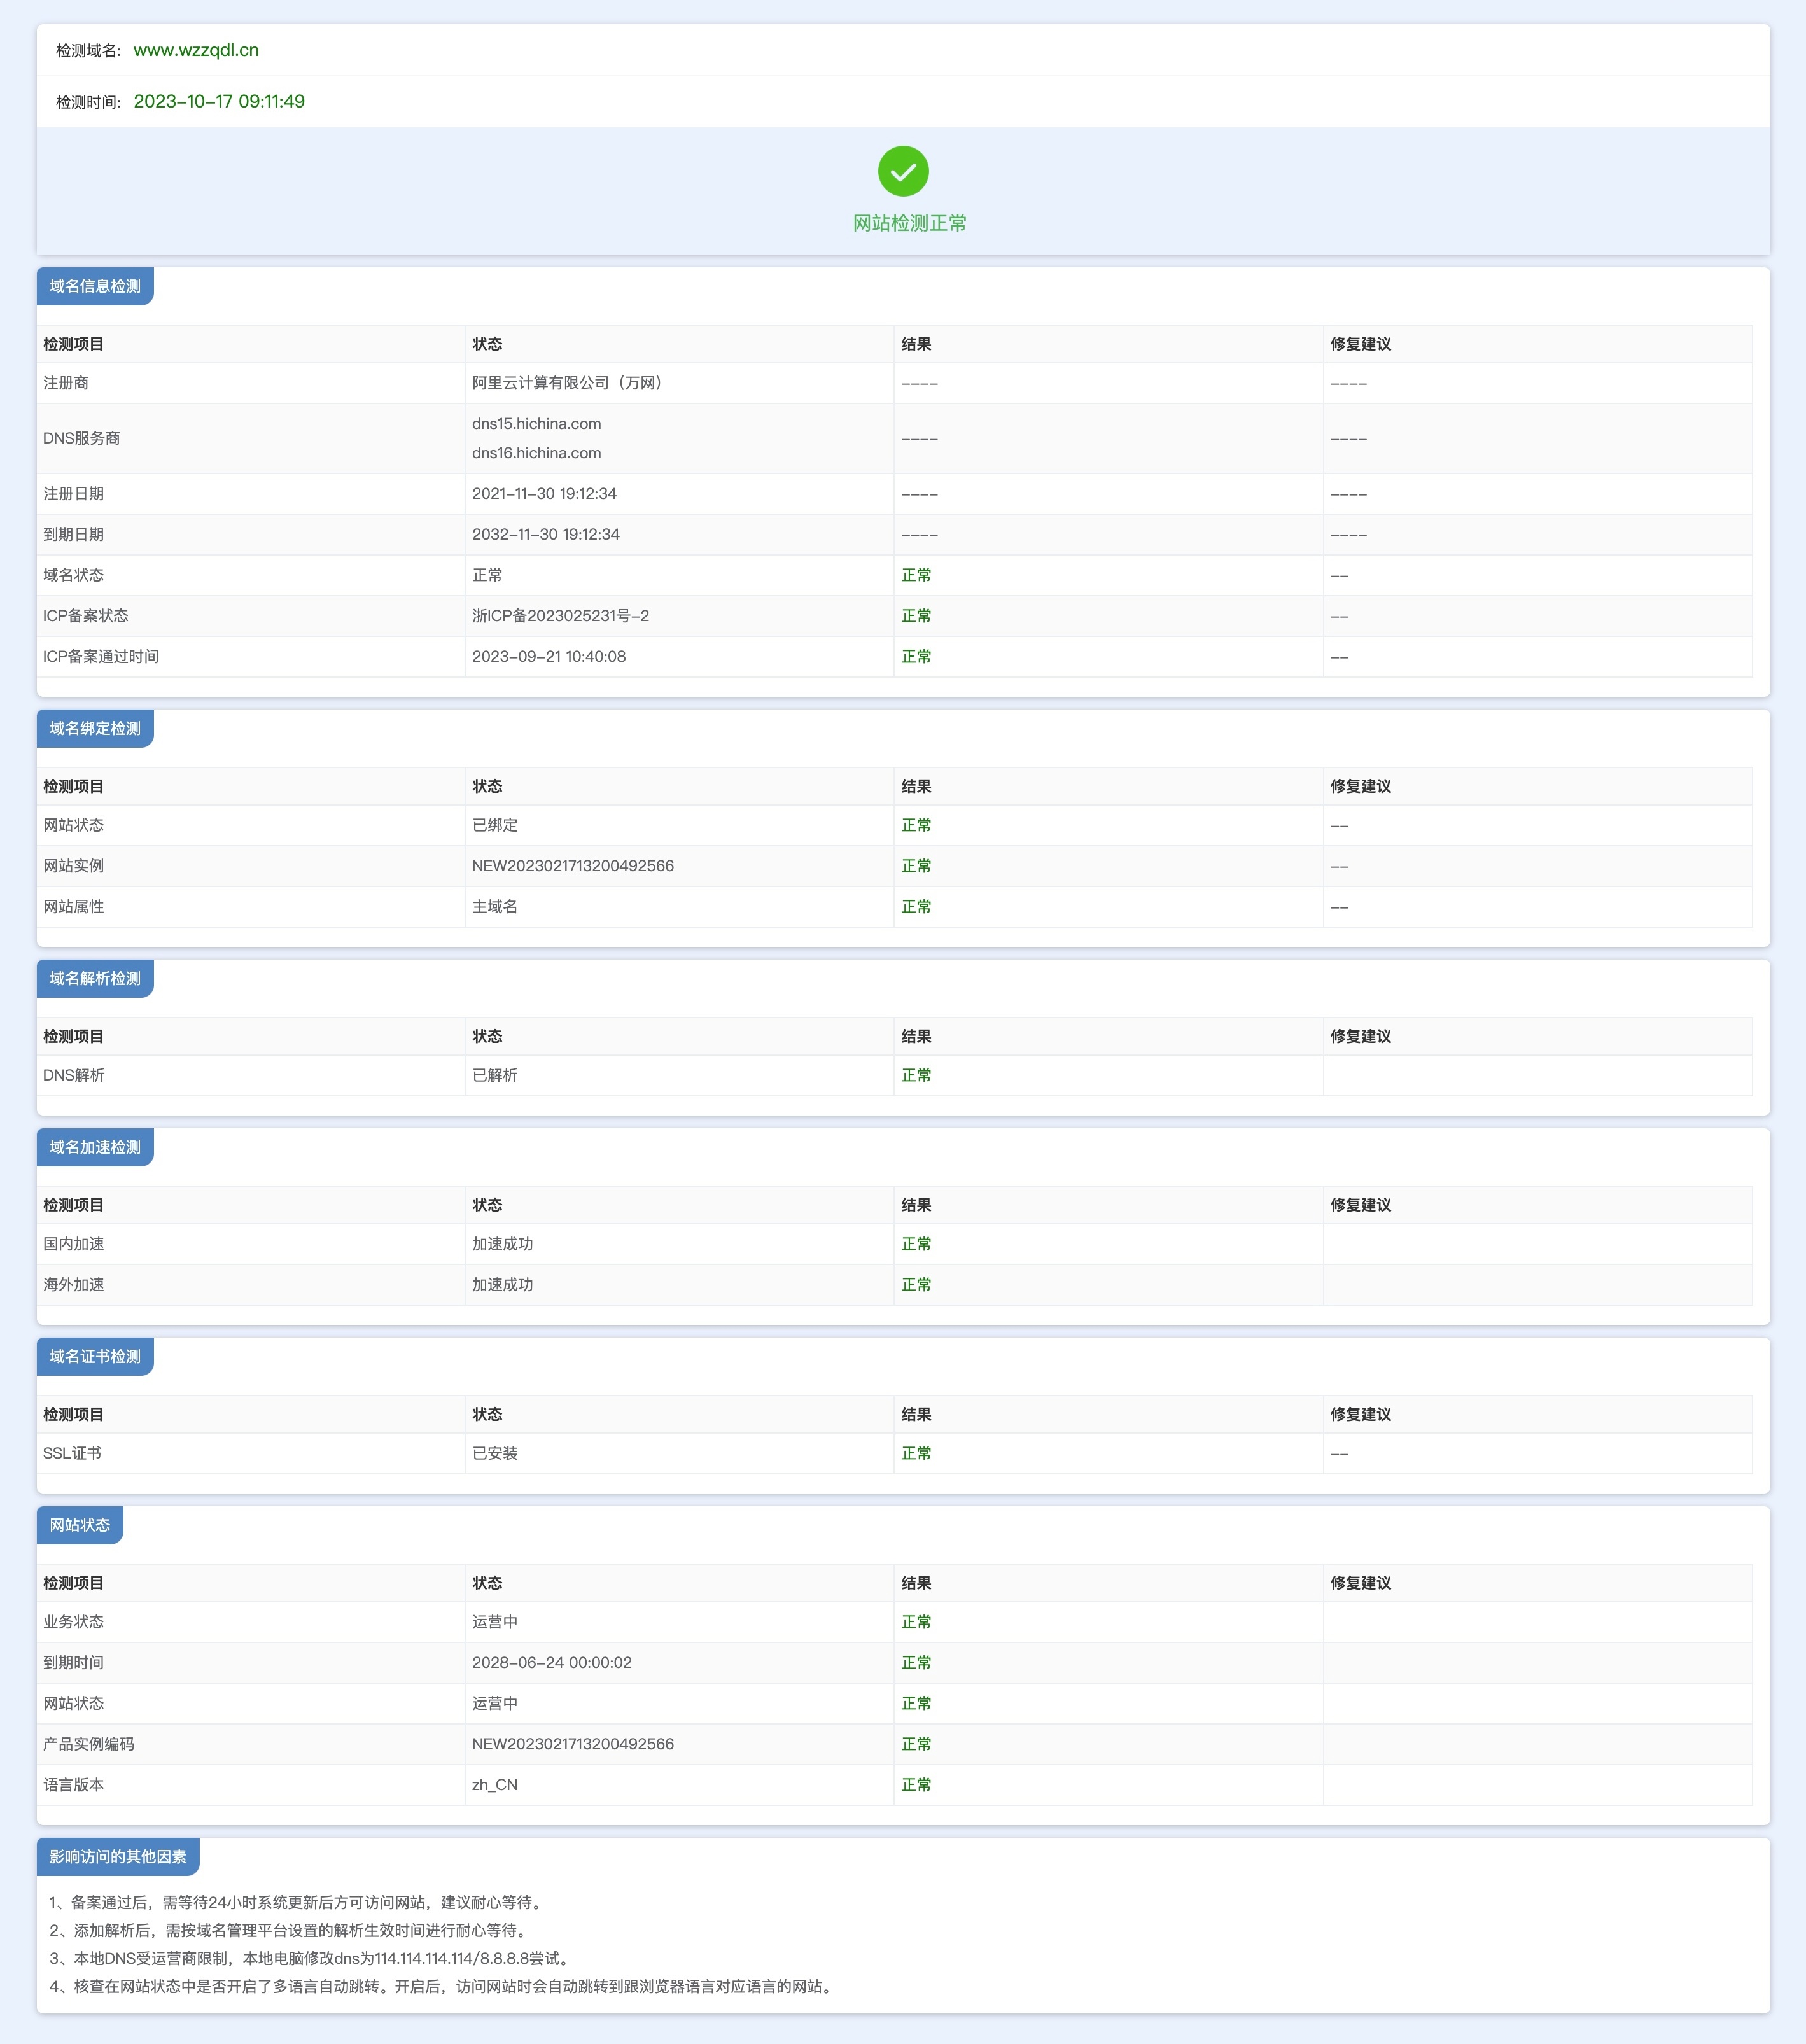Click 正常 result in DNS解析 row
This screenshot has width=1806, height=2044.
click(x=916, y=1075)
